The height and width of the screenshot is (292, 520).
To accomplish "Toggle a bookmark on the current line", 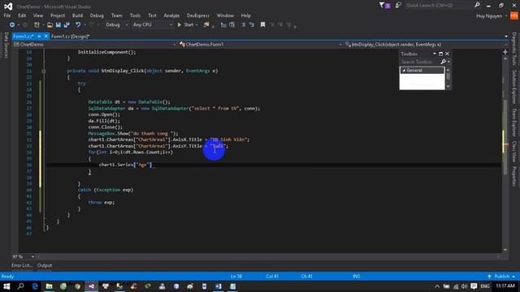I will pos(262,25).
